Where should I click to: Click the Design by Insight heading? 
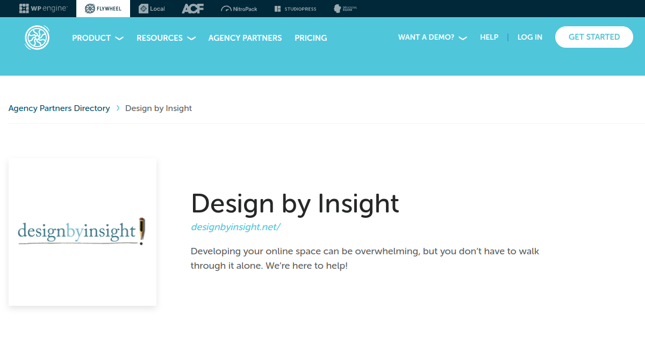[295, 203]
